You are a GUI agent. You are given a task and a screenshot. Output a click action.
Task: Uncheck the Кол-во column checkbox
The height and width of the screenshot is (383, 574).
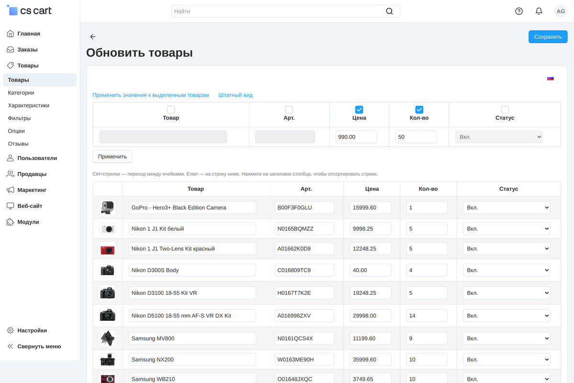[x=419, y=110]
